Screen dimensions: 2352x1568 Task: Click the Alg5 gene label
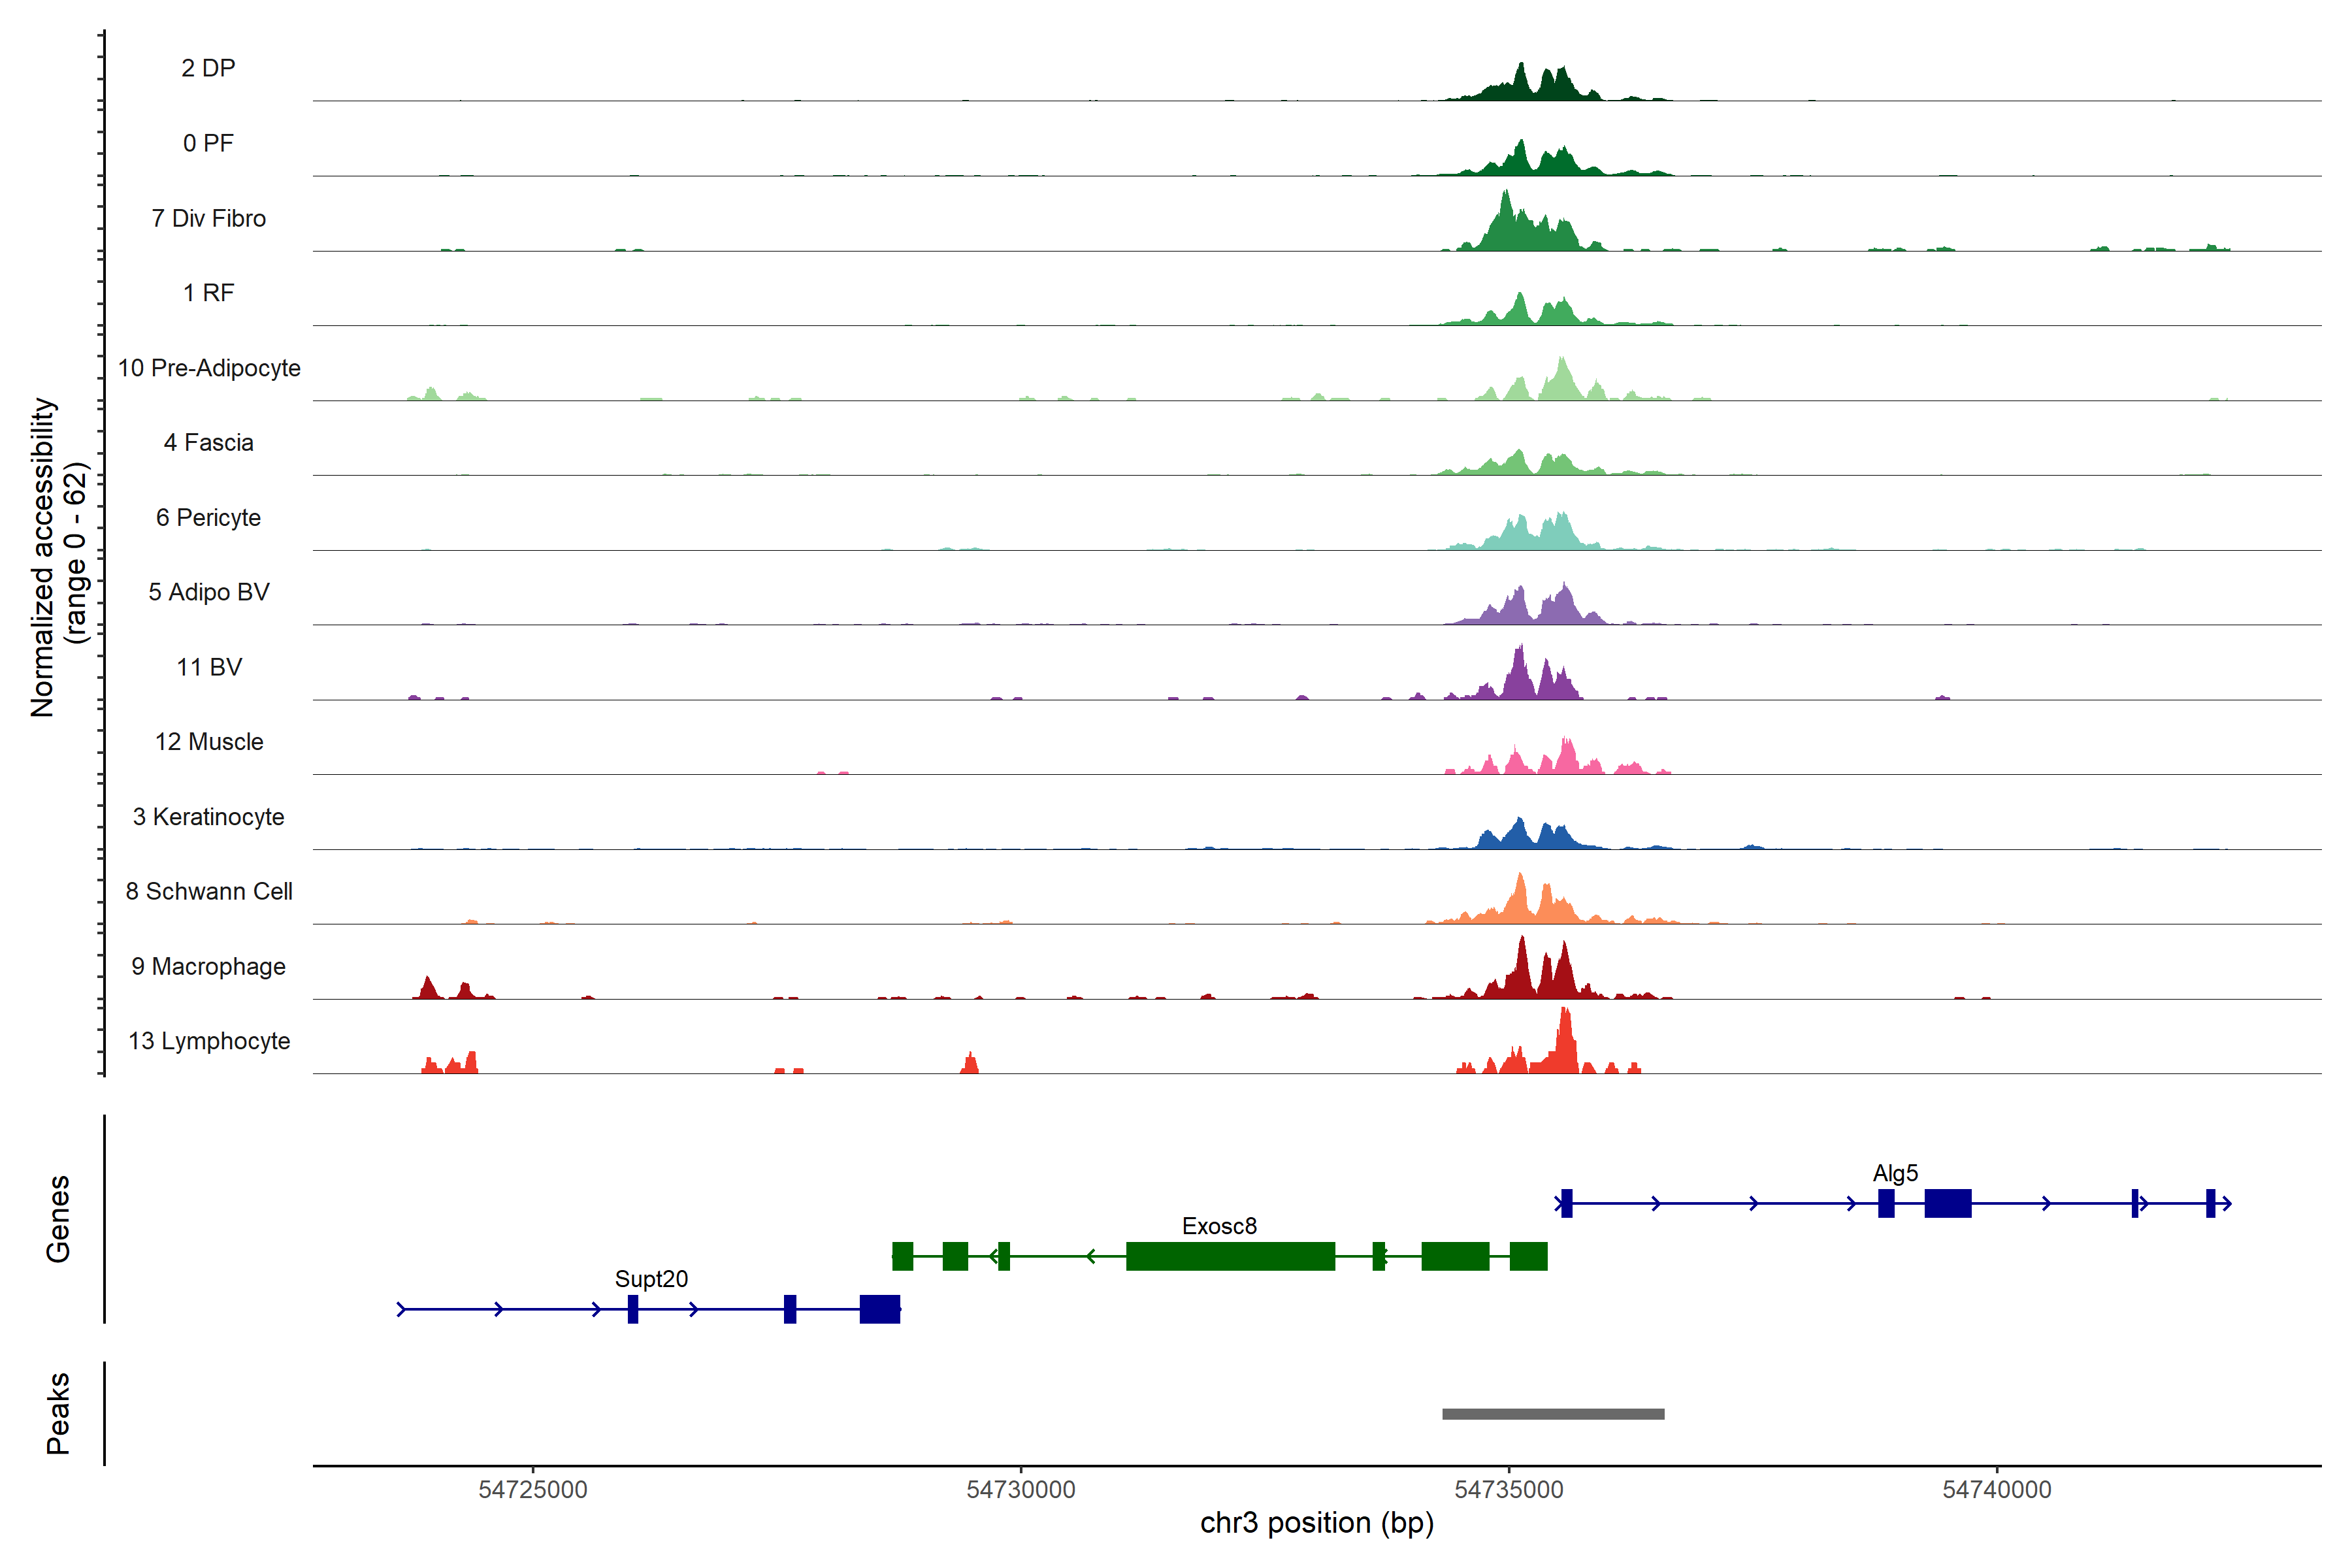1895,1173
